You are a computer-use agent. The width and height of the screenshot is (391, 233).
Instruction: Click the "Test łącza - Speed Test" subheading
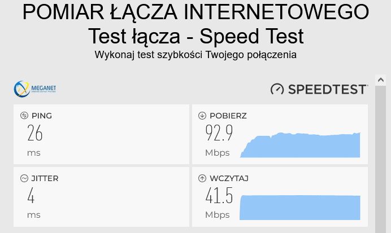click(x=195, y=36)
